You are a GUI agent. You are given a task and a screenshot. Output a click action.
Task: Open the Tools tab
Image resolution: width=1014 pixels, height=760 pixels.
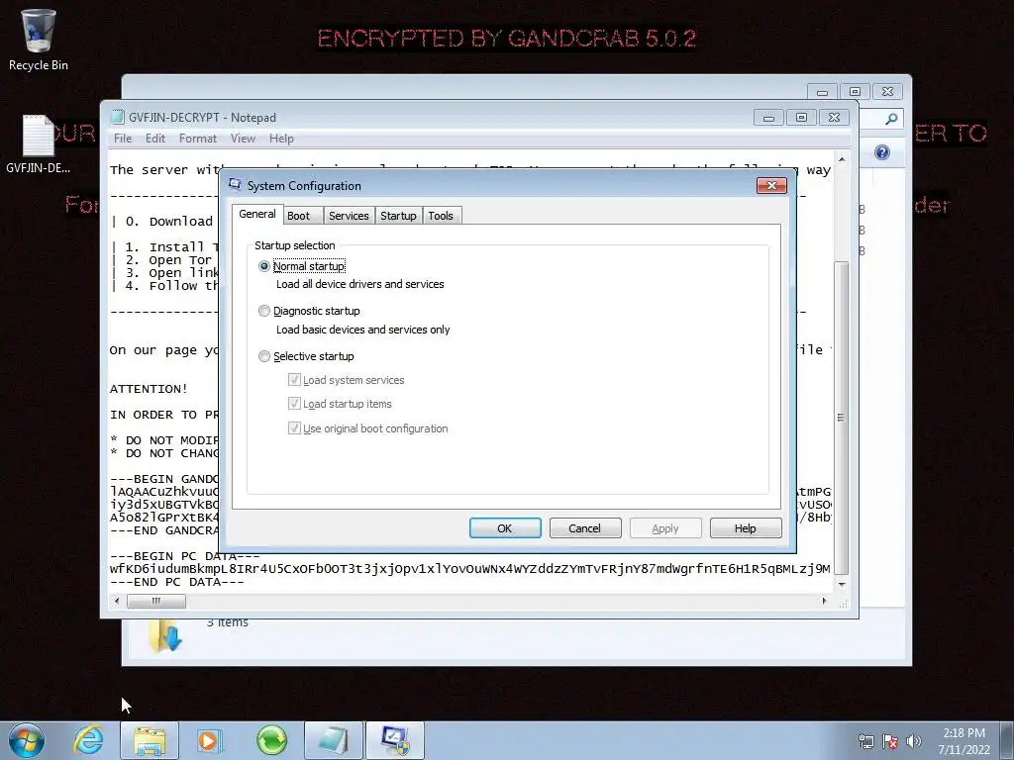441,216
